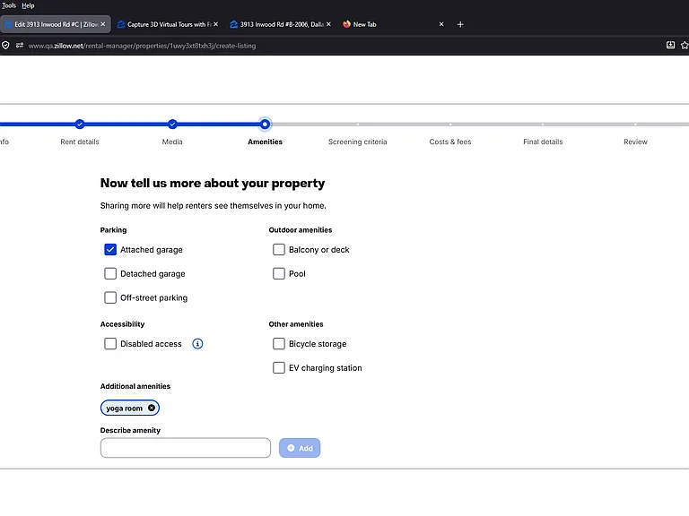Screen dimensions: 689x516
Task: Close the 3913 Inwood Rd #B-2006 tab
Action: click(x=328, y=24)
